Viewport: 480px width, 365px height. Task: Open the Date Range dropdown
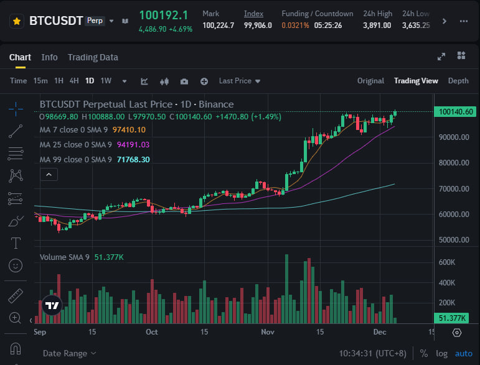(x=69, y=354)
